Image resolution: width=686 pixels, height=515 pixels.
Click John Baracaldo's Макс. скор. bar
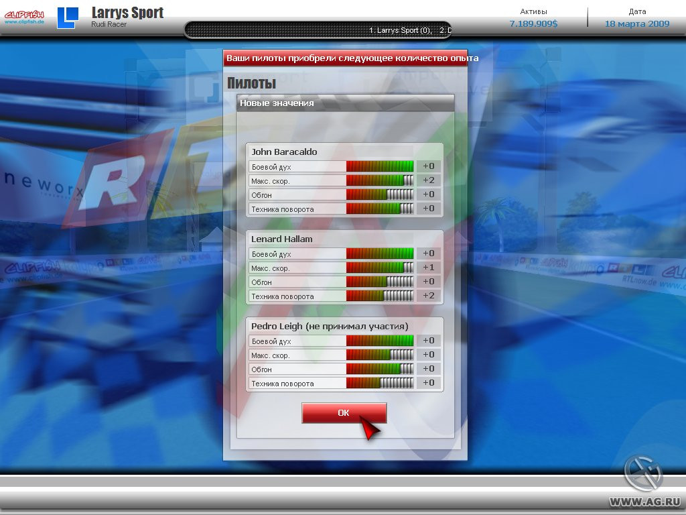click(x=380, y=180)
